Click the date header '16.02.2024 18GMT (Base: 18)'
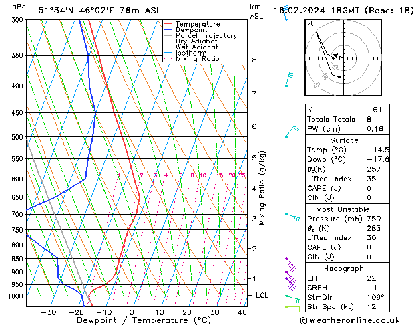The height and width of the screenshot is (325, 420). click(x=343, y=11)
